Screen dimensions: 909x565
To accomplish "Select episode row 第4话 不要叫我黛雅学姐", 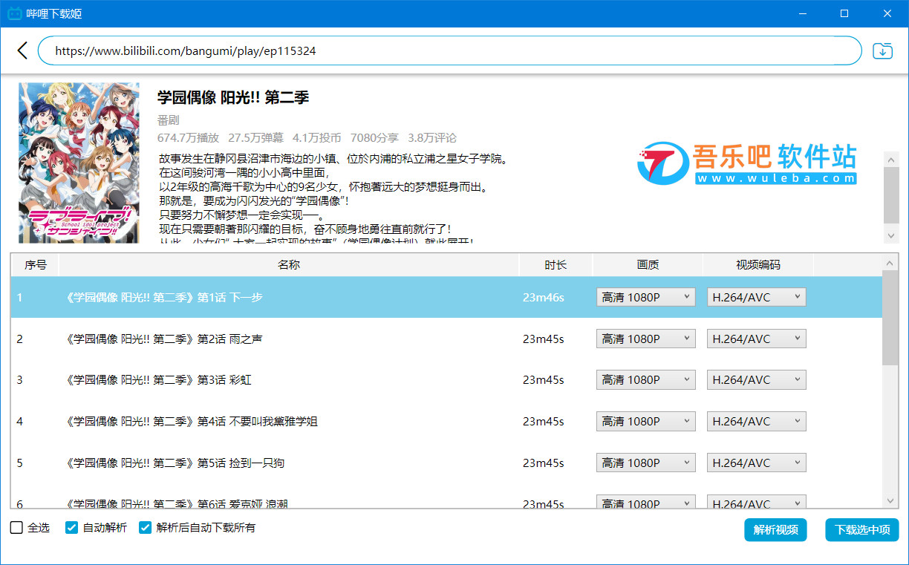I will 446,421.
